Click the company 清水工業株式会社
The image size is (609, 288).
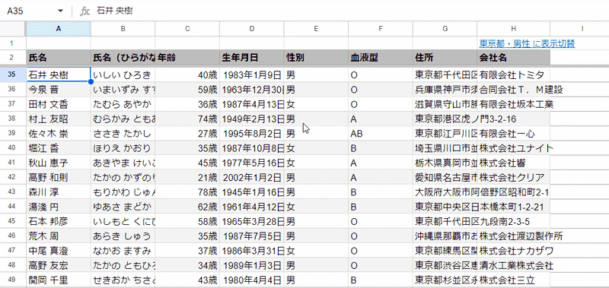pyautogui.click(x=513, y=265)
